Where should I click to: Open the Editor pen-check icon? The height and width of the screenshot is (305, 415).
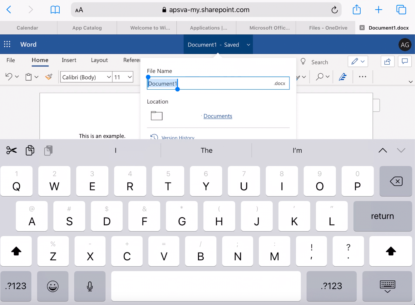[x=343, y=77]
